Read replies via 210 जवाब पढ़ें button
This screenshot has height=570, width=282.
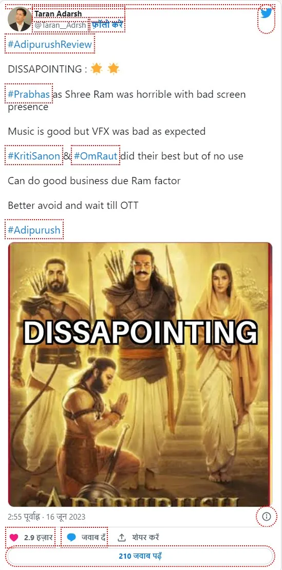click(x=140, y=556)
